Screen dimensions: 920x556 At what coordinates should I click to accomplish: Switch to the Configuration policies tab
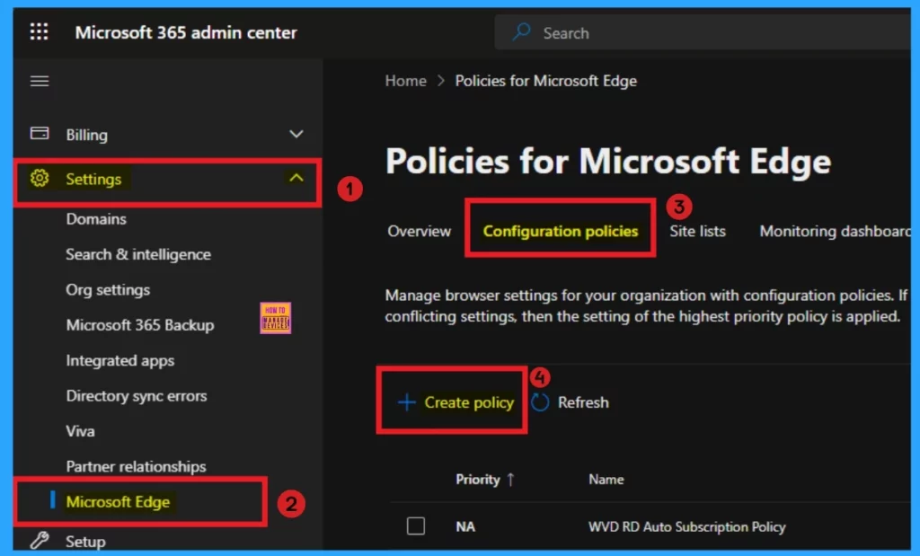[x=561, y=231]
